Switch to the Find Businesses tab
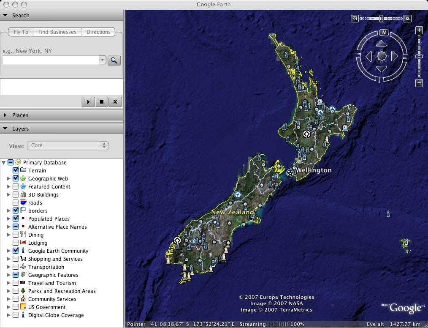 (x=57, y=32)
